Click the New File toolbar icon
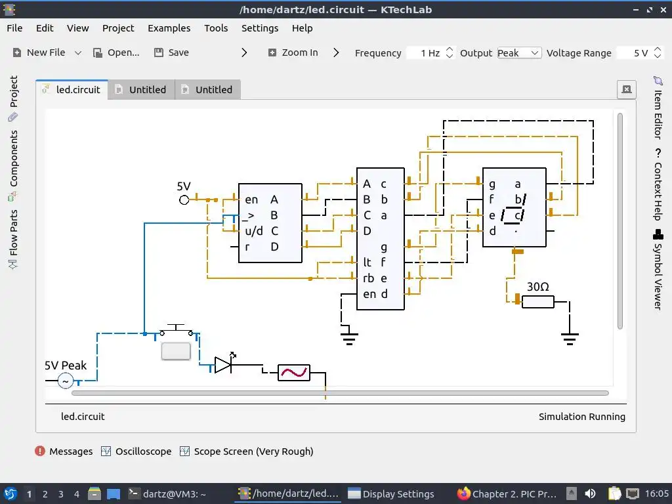The image size is (672, 504). (16, 52)
